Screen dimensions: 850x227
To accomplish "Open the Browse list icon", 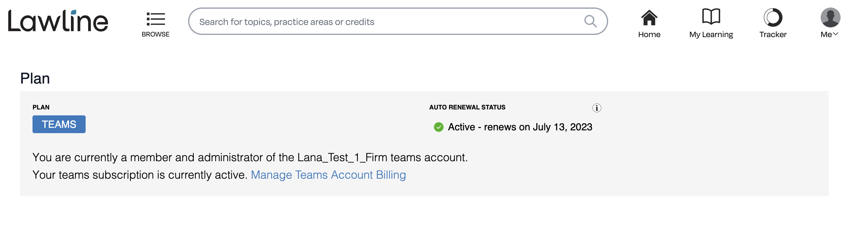I will coord(156,19).
